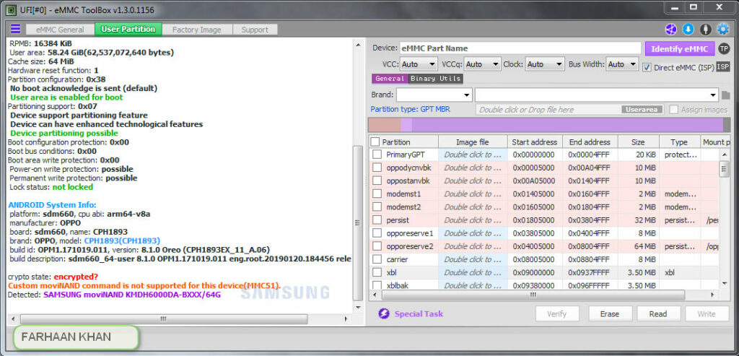The image size is (739, 356).
Task: Open the Brand dropdown list
Action: (x=434, y=95)
